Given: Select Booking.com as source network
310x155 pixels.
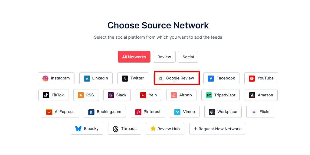Looking at the screenshot, I should click(105, 112).
